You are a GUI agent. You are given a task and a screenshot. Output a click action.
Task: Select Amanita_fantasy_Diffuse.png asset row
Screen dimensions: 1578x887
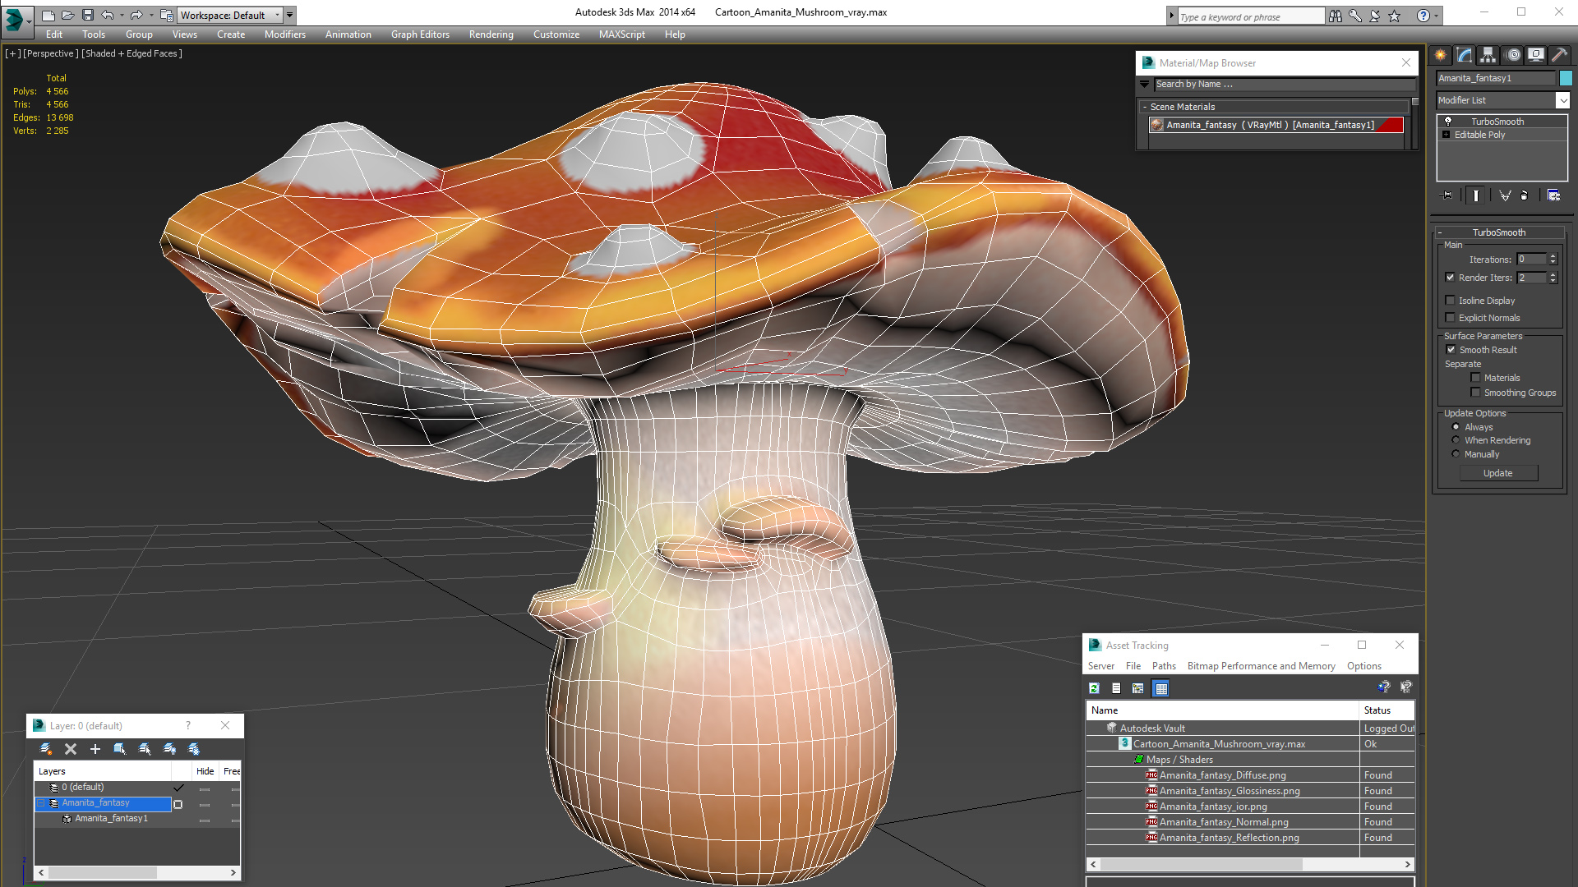pyautogui.click(x=1251, y=775)
